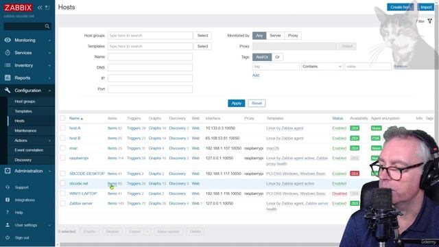Tick the checkbox for WIN11-LAPTOP
The width and height of the screenshot is (439, 247).
point(62,193)
